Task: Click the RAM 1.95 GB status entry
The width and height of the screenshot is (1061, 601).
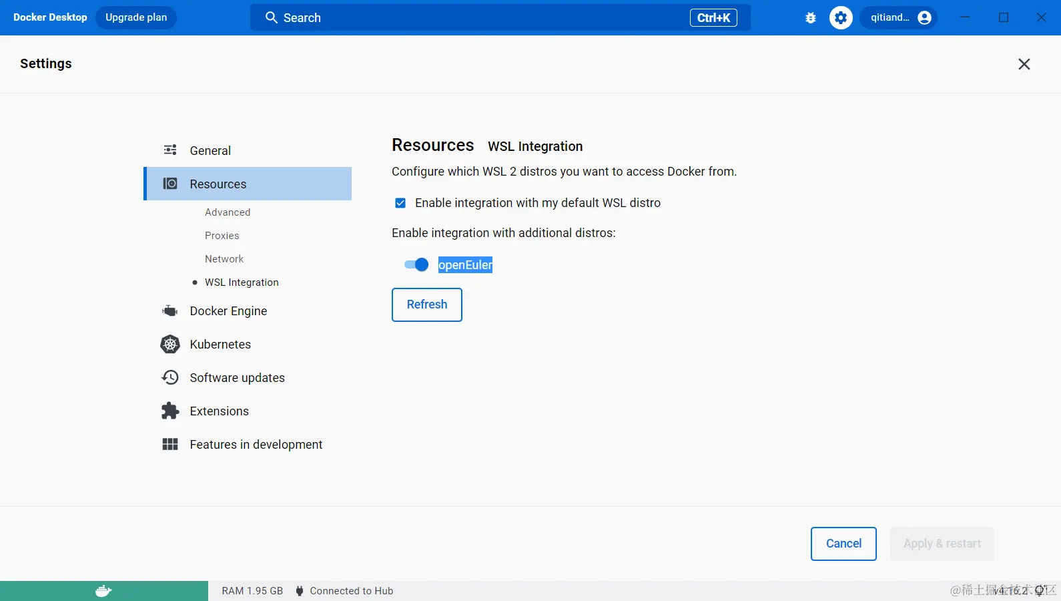Action: (x=252, y=591)
